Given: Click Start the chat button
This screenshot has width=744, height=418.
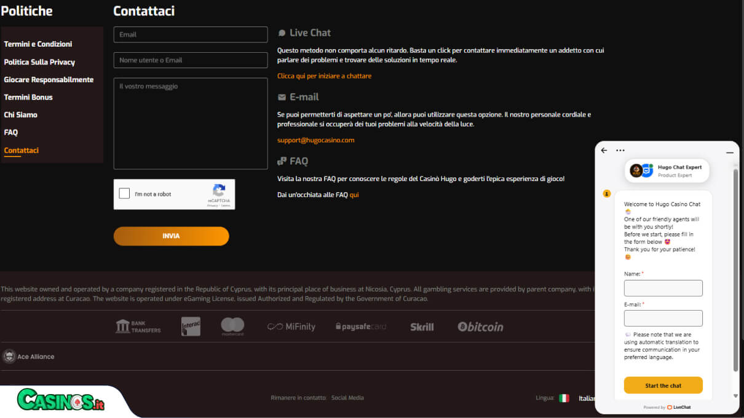Looking at the screenshot, I should pyautogui.click(x=663, y=385).
